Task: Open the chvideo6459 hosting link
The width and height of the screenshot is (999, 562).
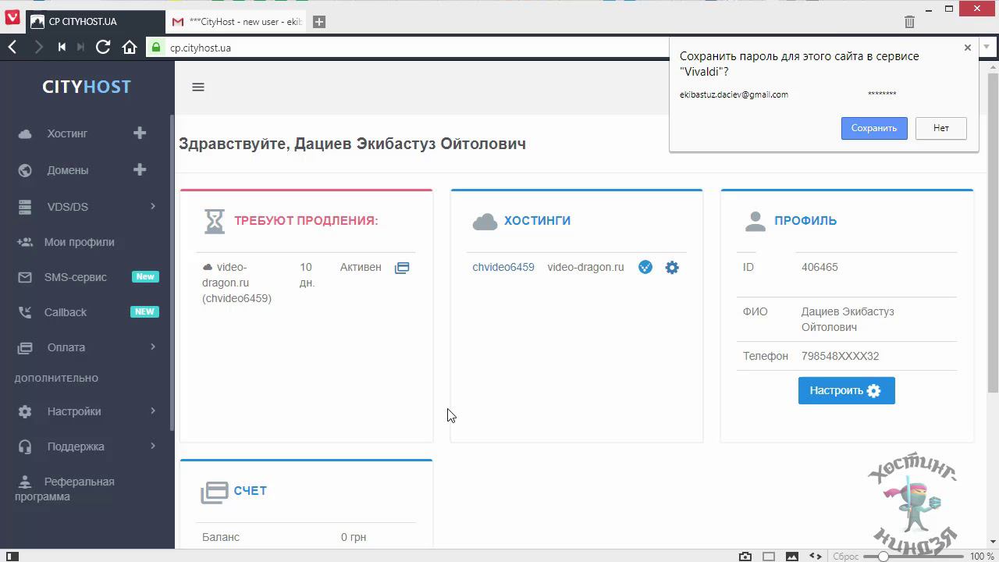Action: tap(503, 267)
